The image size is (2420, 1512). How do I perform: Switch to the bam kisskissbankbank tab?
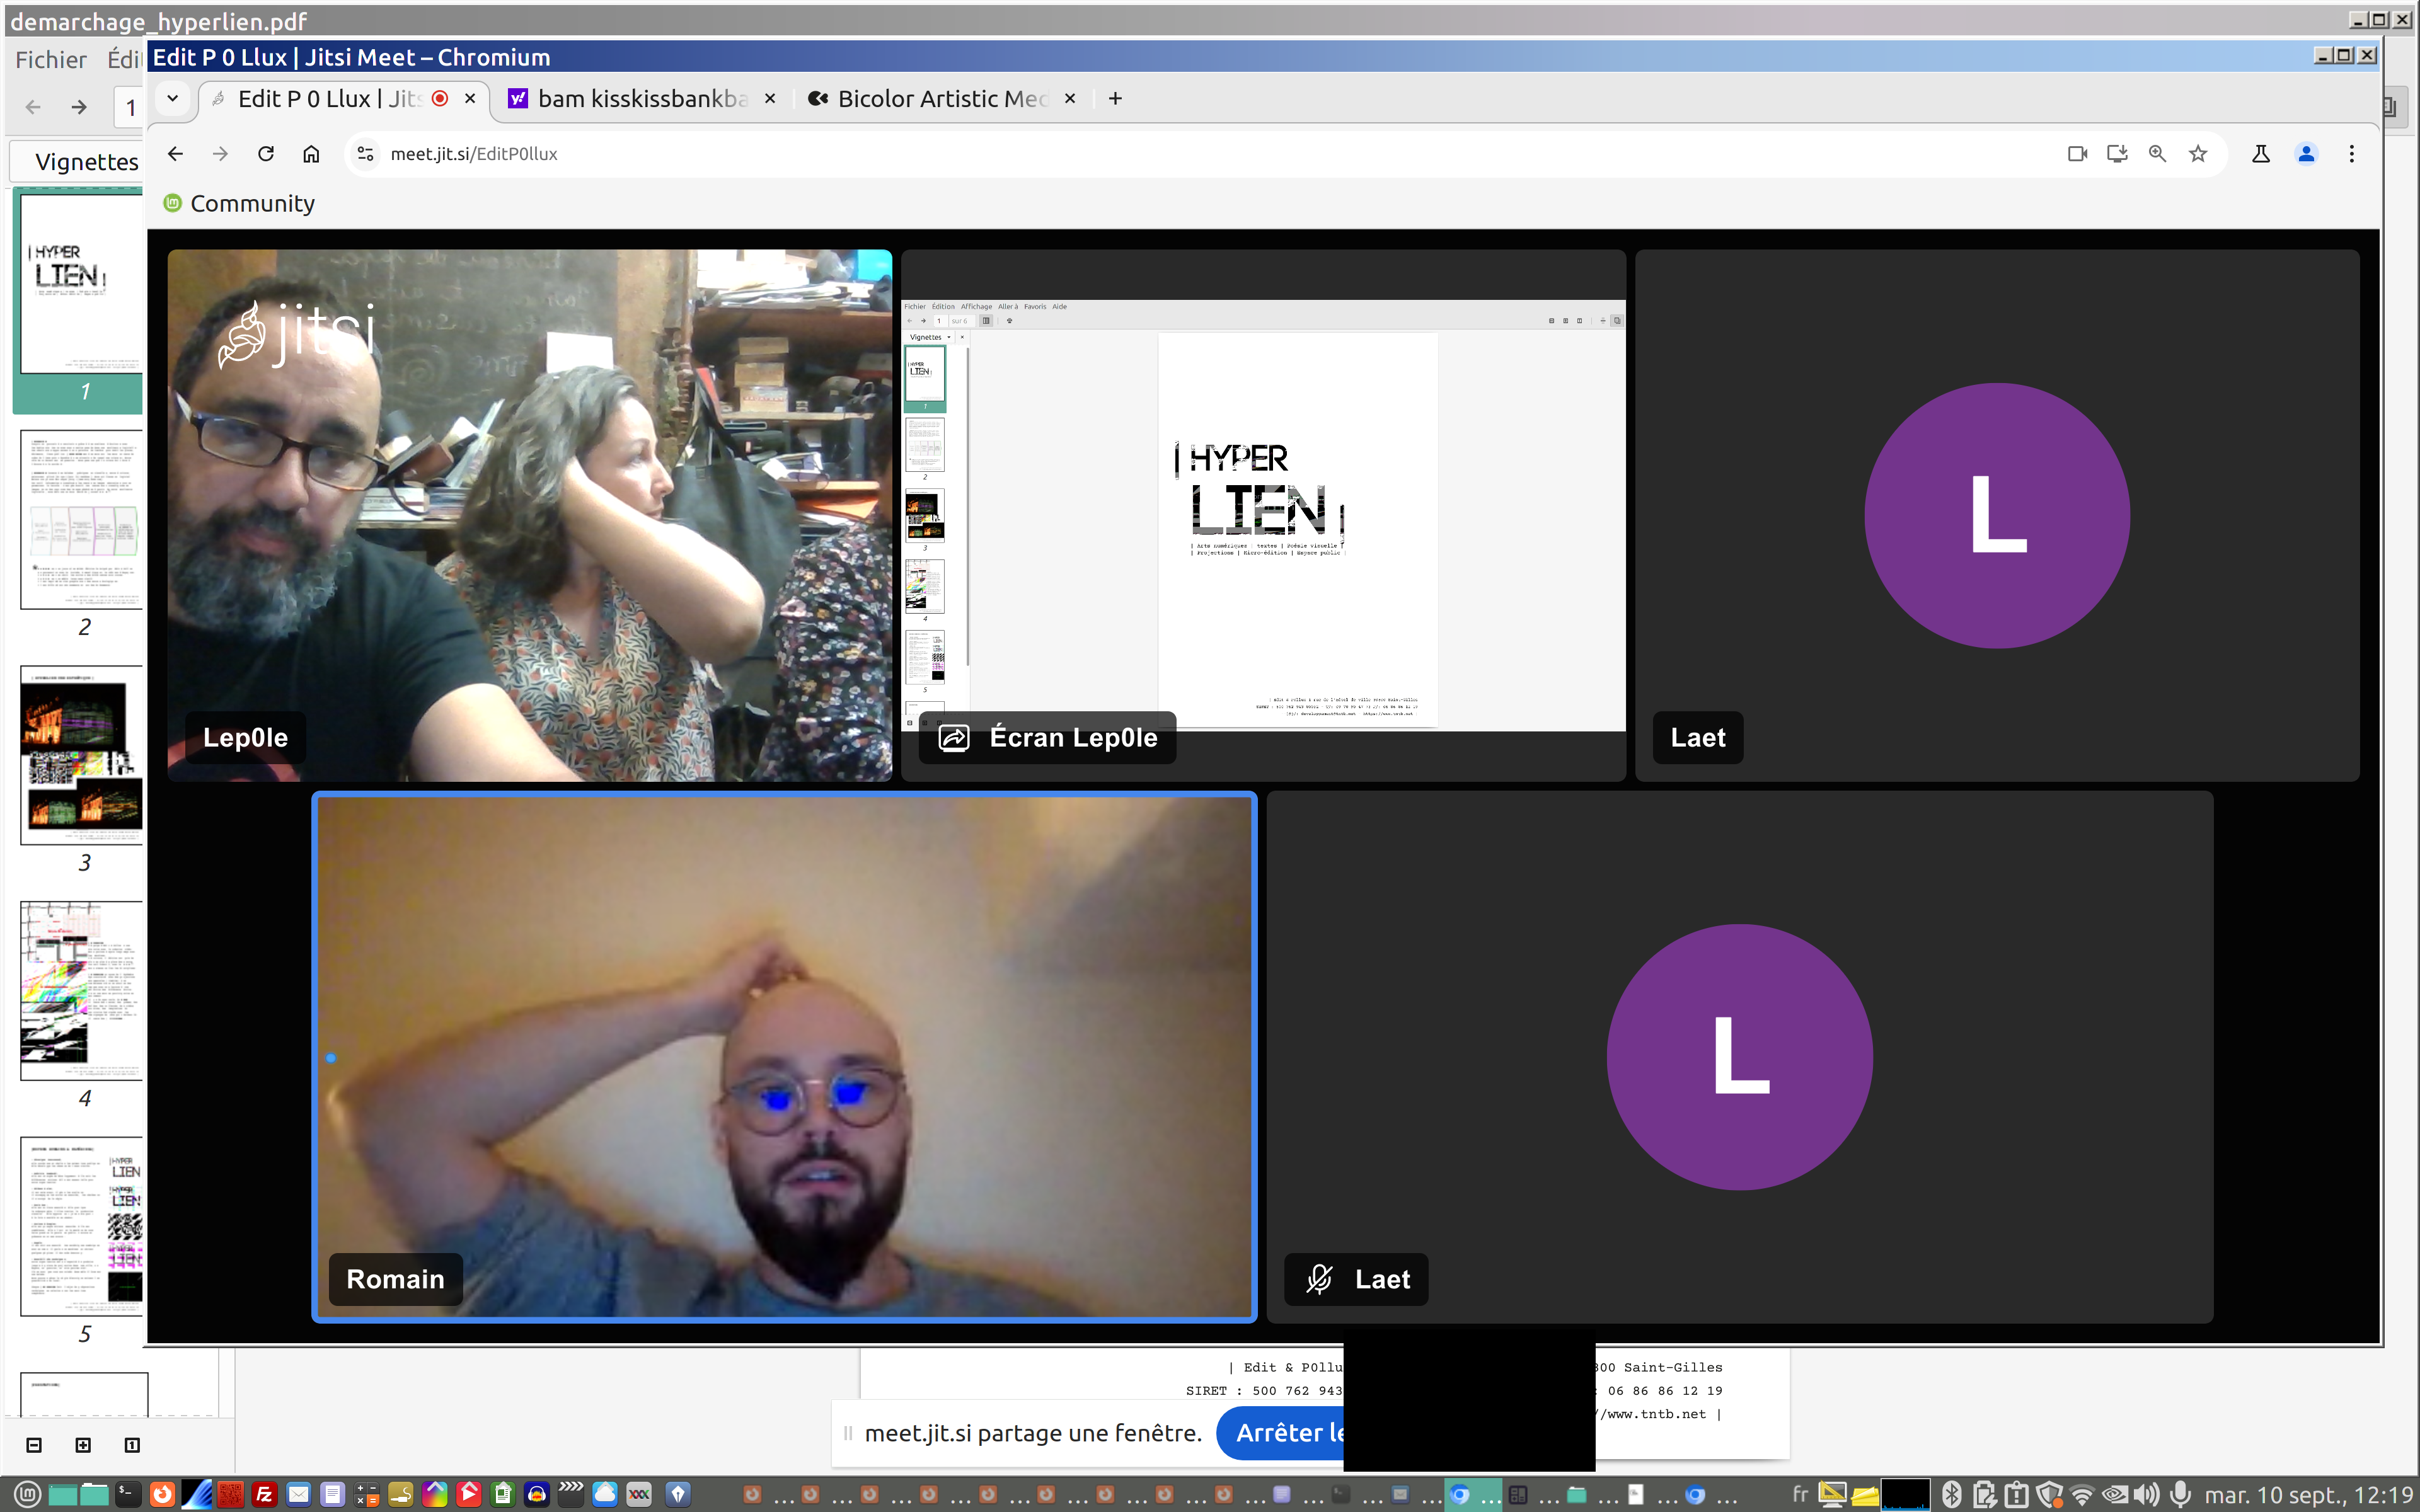pos(640,99)
